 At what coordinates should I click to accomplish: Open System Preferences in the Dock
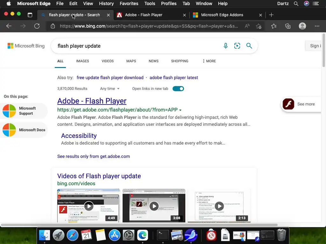129,235
